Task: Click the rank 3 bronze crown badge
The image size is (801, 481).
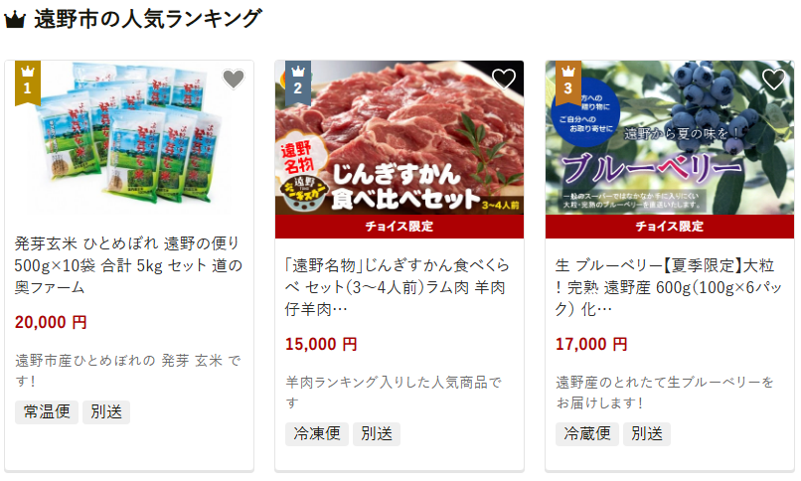Action: pos(568,82)
